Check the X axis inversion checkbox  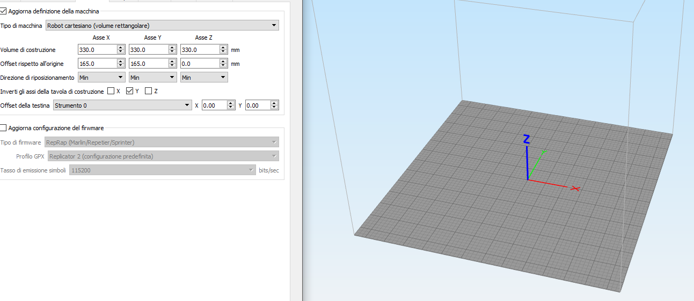click(111, 91)
